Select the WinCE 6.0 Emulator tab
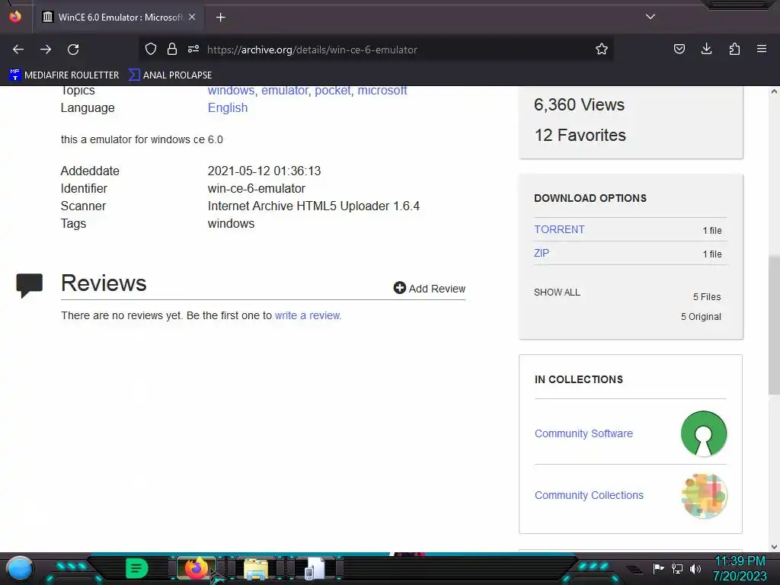This screenshot has height=585, width=780. click(118, 18)
